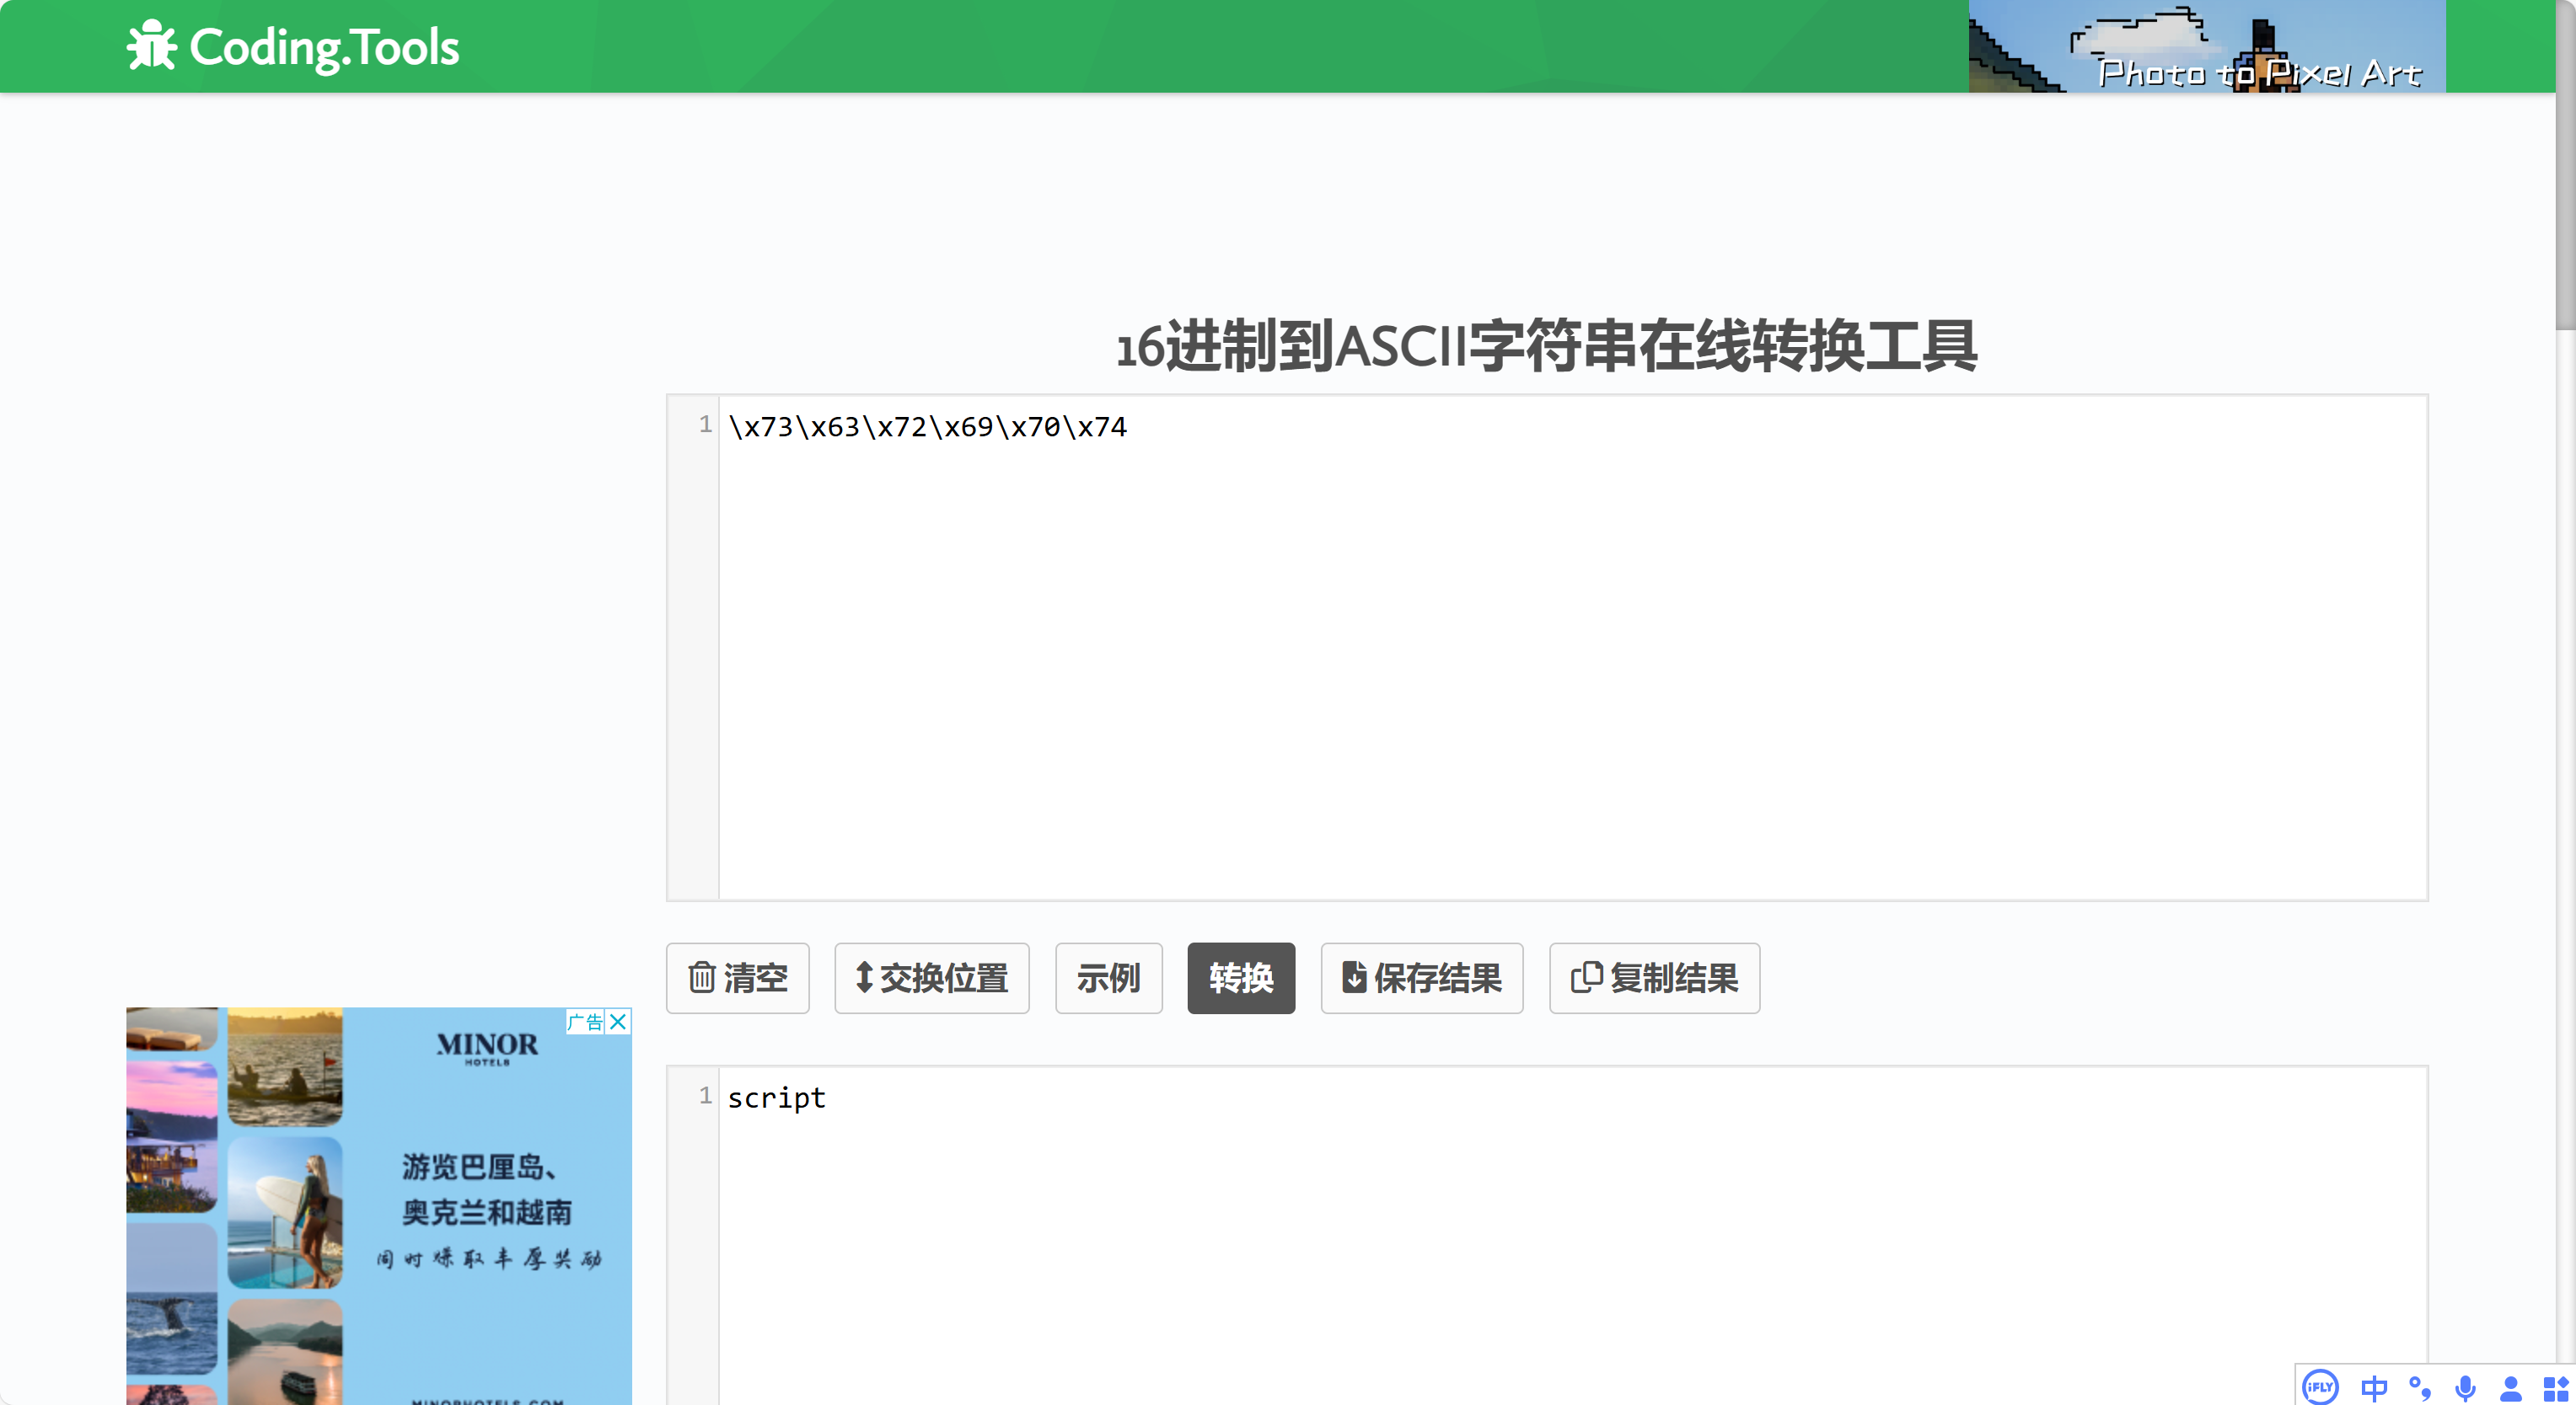The width and height of the screenshot is (2576, 1405).
Task: Save output using 保存结果 button
Action: tap(1421, 977)
